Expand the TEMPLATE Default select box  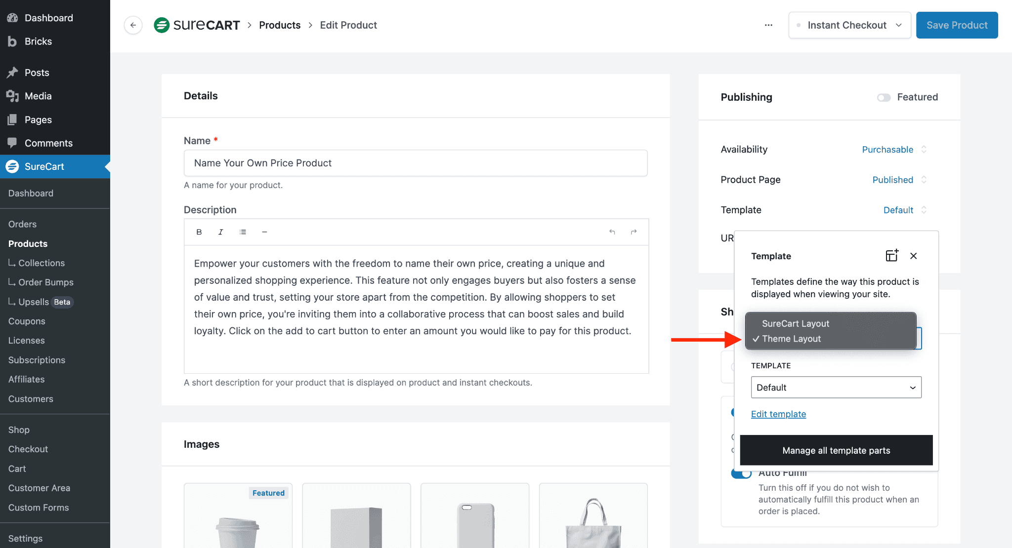pyautogui.click(x=836, y=388)
